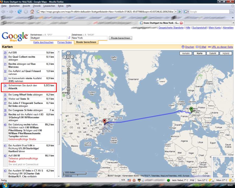The image size is (235, 188).
Task: Pan the map down with the arrow
Action: 68,61
